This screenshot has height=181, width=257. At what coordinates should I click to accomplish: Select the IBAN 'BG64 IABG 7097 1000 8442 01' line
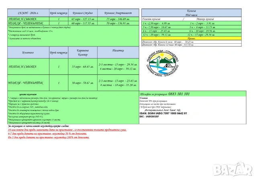tap(163, 113)
